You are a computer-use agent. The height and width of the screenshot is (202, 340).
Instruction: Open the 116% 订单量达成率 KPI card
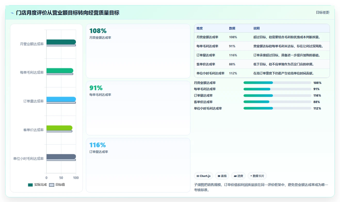[x=138, y=165]
